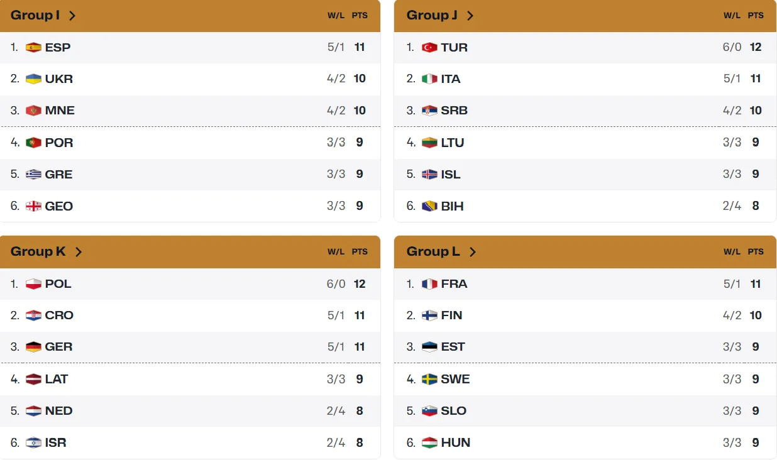Click the Georgia flag icon
This screenshot has height=460, width=777.
[33, 206]
